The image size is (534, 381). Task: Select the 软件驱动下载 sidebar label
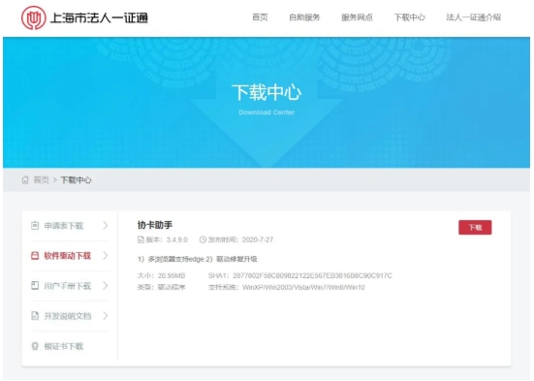pos(68,256)
